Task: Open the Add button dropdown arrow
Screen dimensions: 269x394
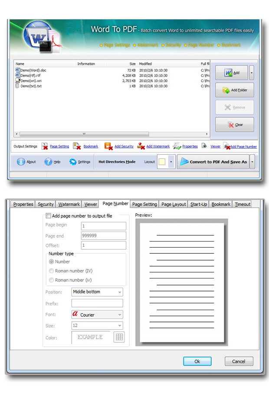Action: point(252,73)
